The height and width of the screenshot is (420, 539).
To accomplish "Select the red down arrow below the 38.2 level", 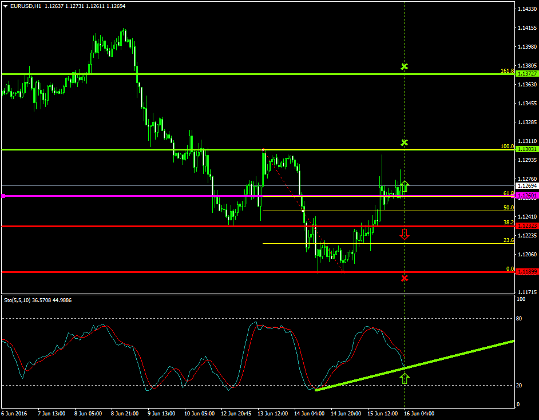I will coord(405,234).
